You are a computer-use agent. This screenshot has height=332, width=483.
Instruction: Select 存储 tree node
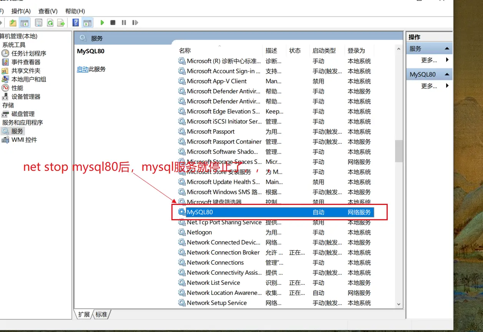8,105
